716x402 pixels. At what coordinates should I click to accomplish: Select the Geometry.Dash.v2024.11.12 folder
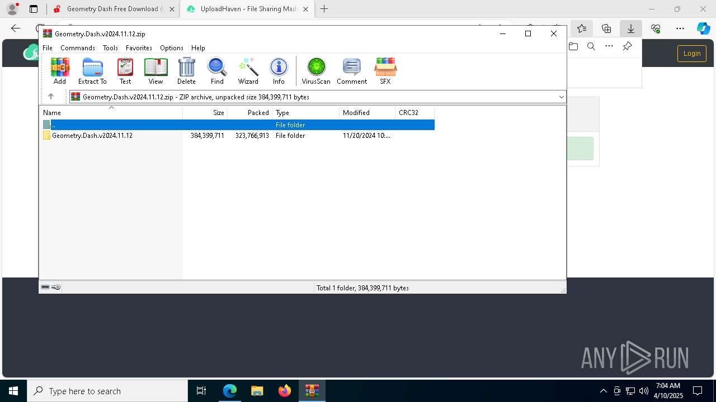click(x=92, y=136)
